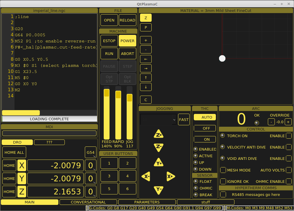Viewport: 294px width, 211px height.
Task: Toggle machine POWER button
Action: point(128,41)
